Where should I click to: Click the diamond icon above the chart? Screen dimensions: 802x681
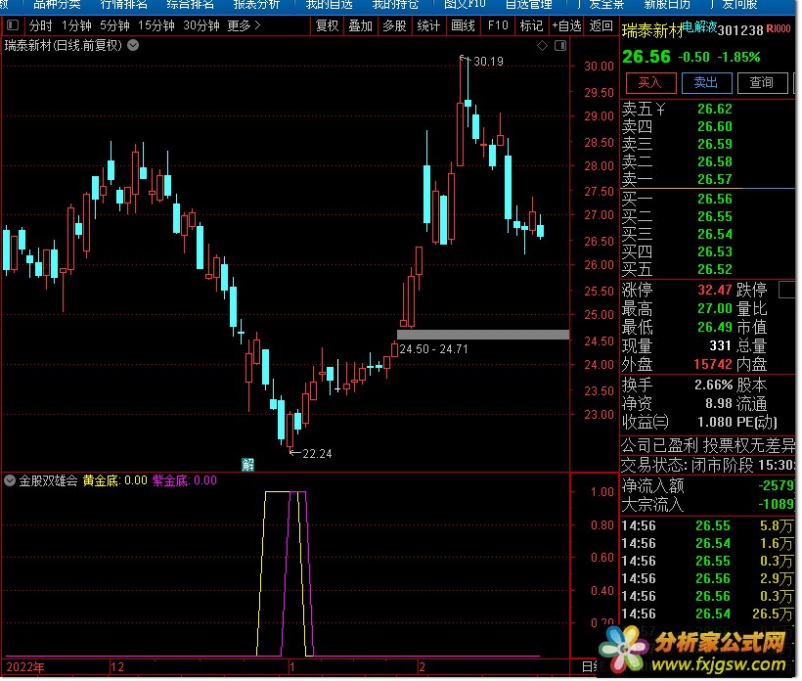point(543,46)
